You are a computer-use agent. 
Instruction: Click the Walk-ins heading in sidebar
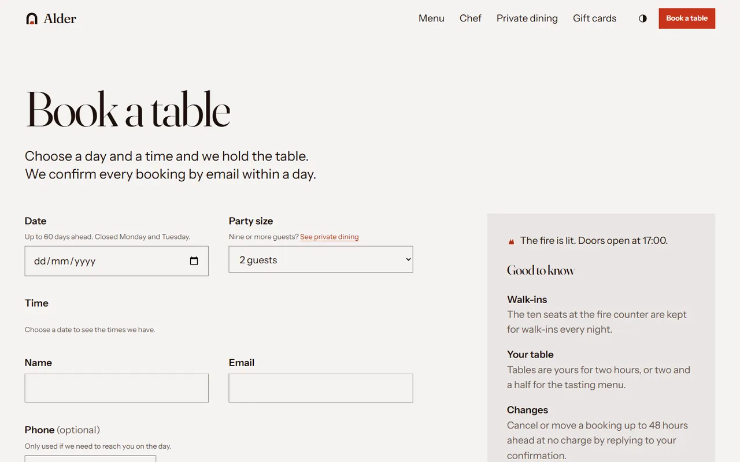pos(527,299)
